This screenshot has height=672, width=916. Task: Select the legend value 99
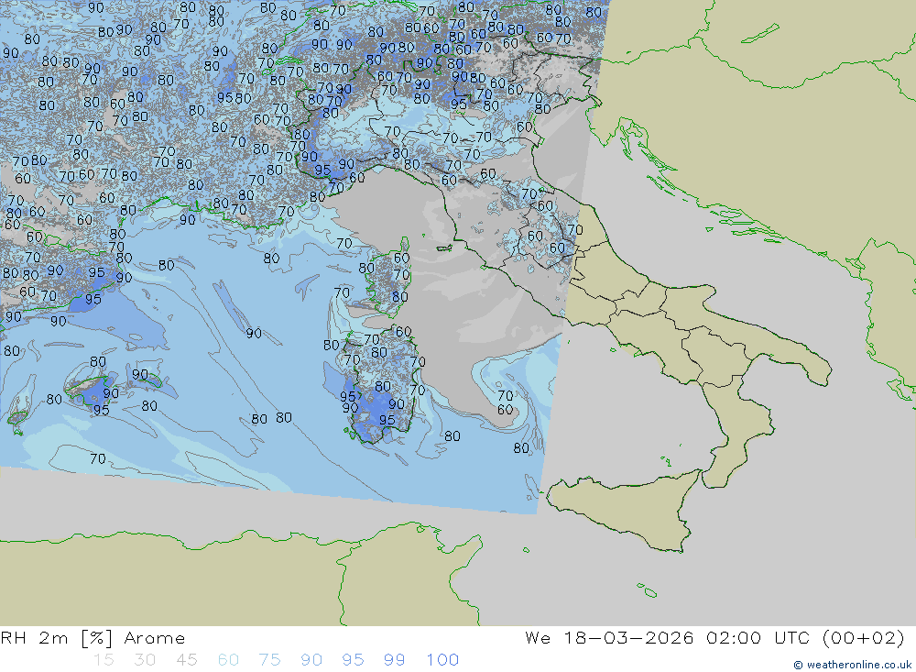click(x=394, y=660)
